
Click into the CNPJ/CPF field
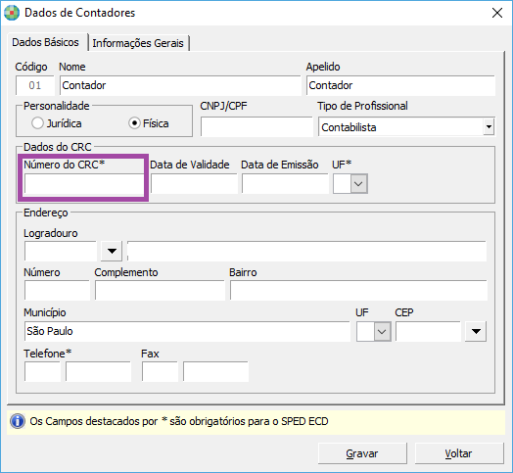click(256, 126)
